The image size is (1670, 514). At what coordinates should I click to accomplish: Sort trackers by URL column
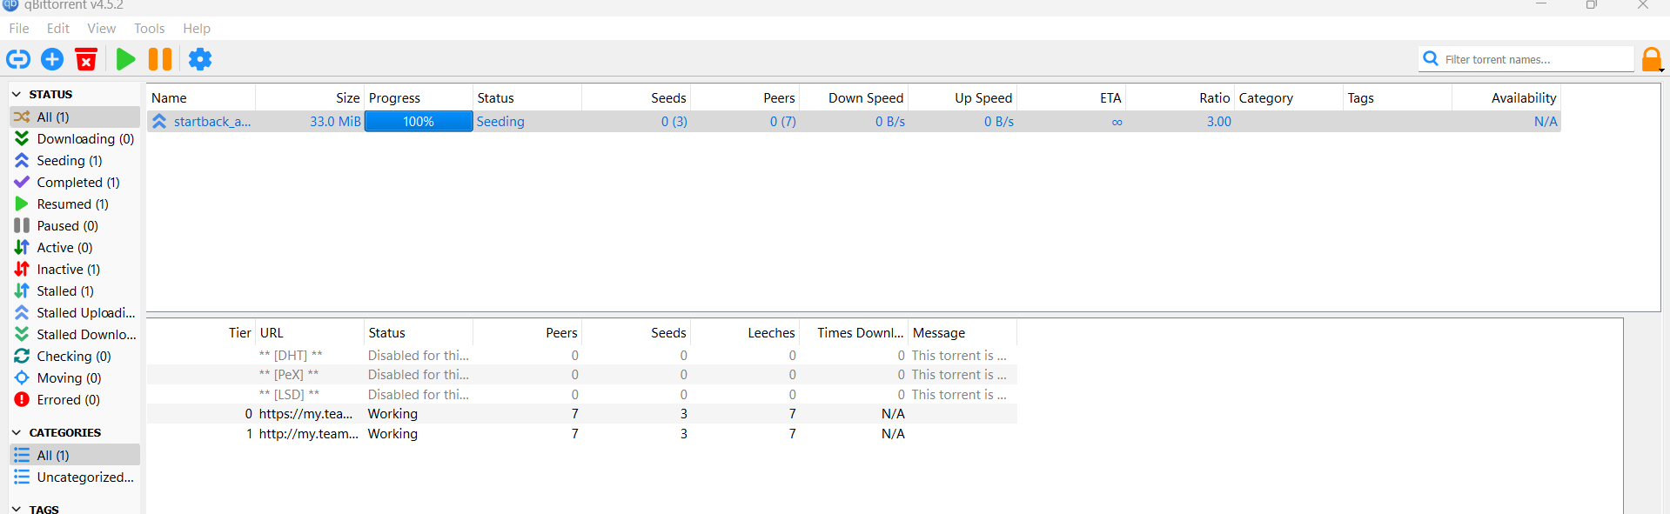click(x=310, y=332)
